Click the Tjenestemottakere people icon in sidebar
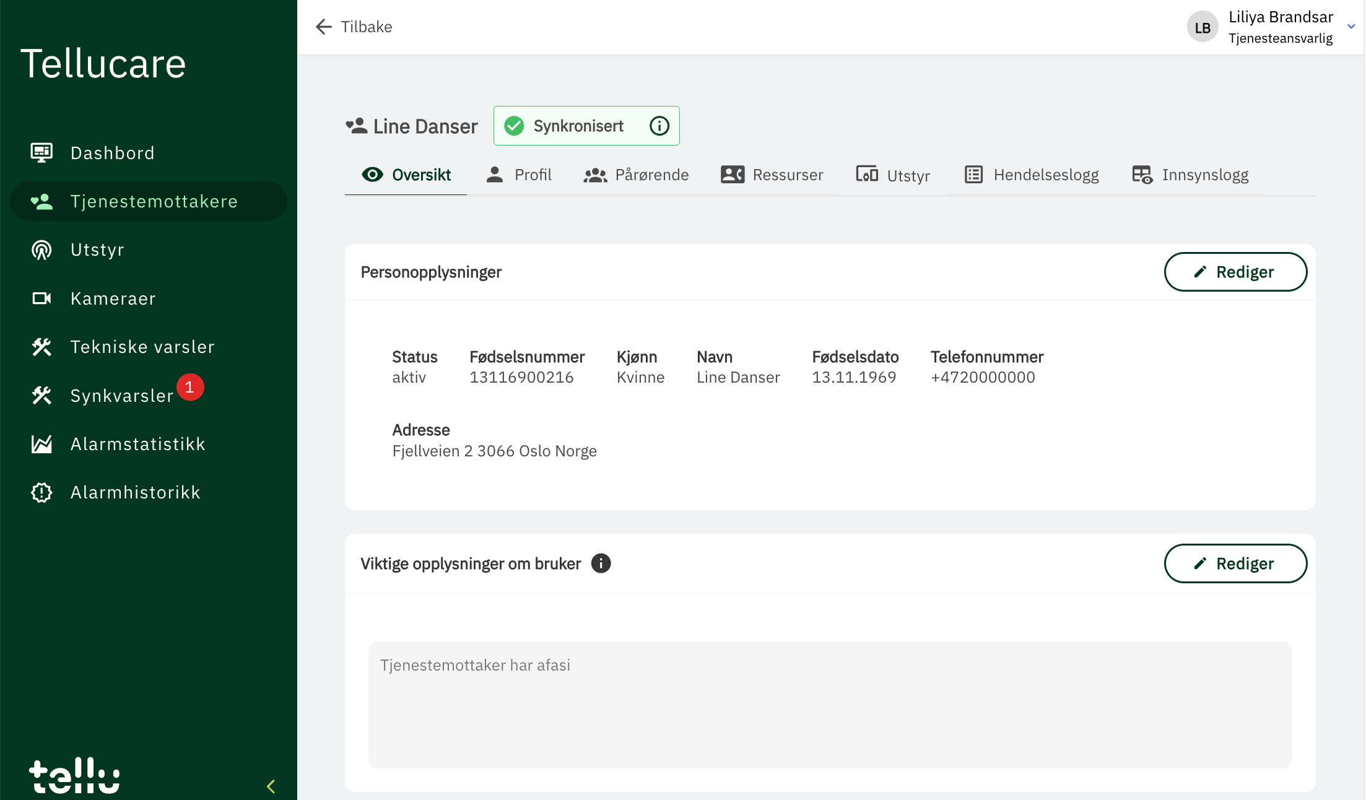This screenshot has height=800, width=1366. [41, 201]
